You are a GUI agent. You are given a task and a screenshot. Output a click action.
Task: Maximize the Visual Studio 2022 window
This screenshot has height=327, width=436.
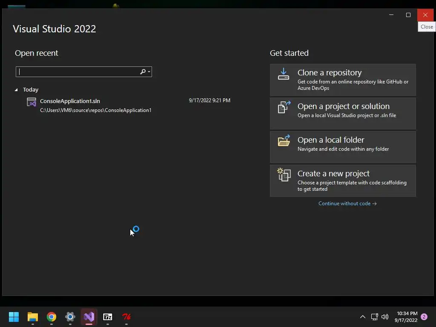point(408,15)
